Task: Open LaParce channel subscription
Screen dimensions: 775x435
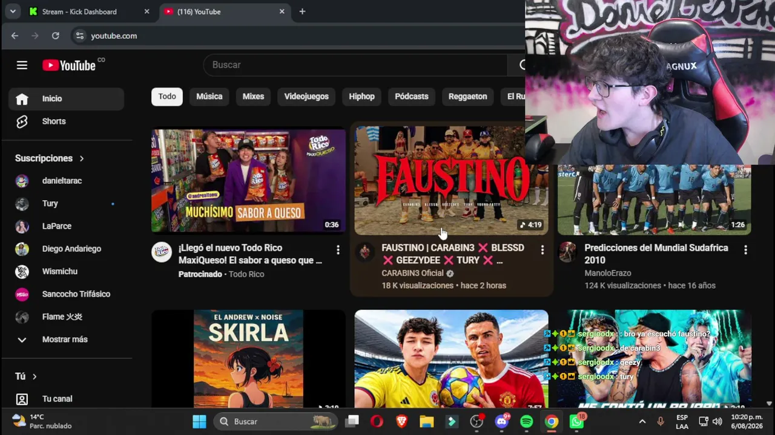Action: tap(66, 226)
